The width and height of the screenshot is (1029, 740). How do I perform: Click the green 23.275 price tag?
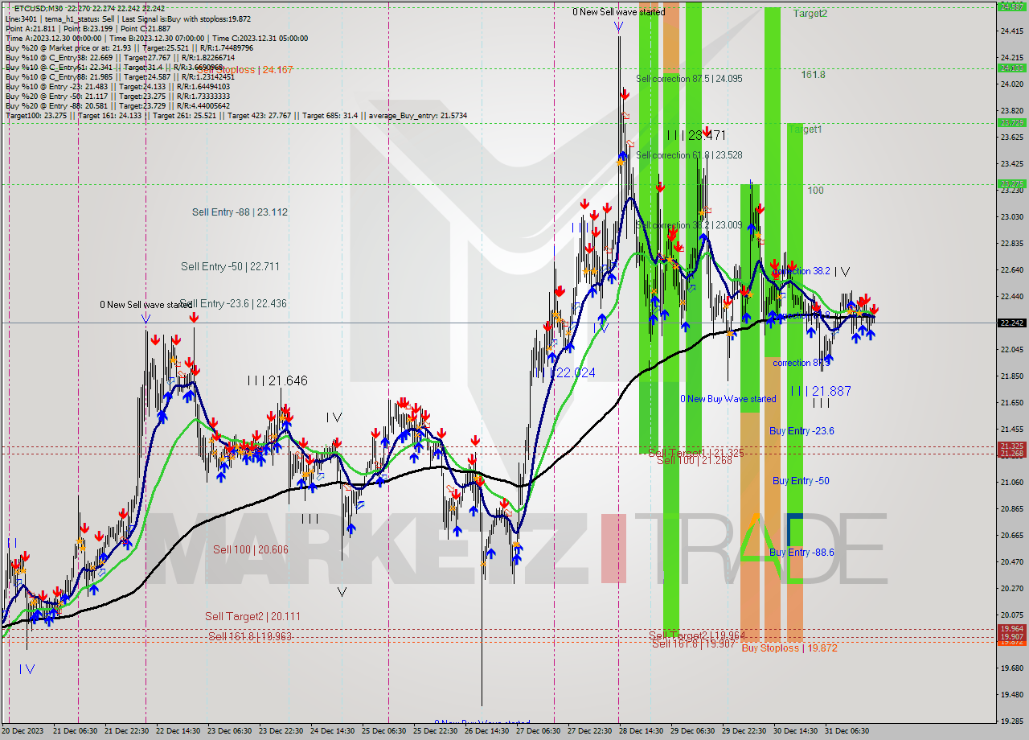click(1011, 184)
